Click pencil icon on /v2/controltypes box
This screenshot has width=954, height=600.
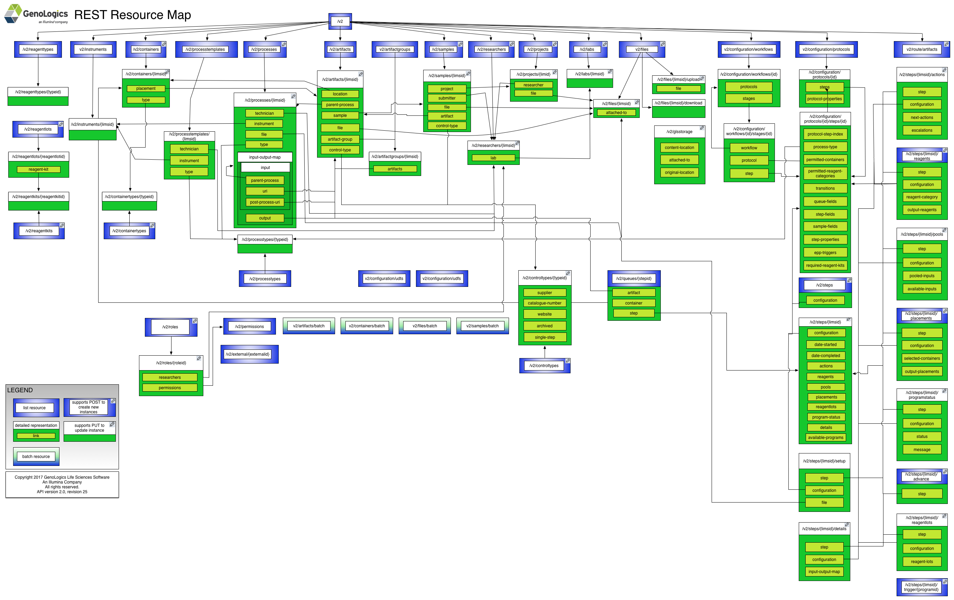click(x=568, y=361)
